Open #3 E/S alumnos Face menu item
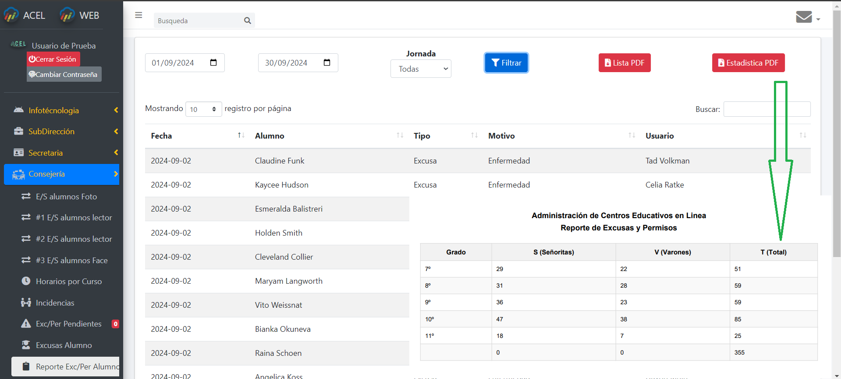The height and width of the screenshot is (379, 841). click(x=66, y=261)
